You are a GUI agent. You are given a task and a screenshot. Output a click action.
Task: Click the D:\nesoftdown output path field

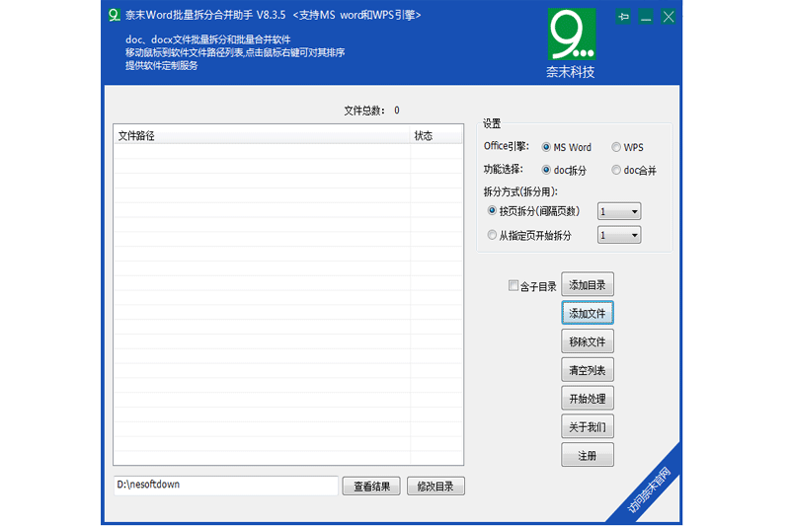pyautogui.click(x=226, y=486)
